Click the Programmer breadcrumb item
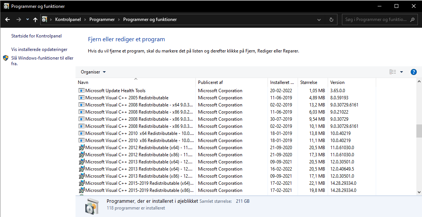422x217 pixels. click(x=101, y=19)
